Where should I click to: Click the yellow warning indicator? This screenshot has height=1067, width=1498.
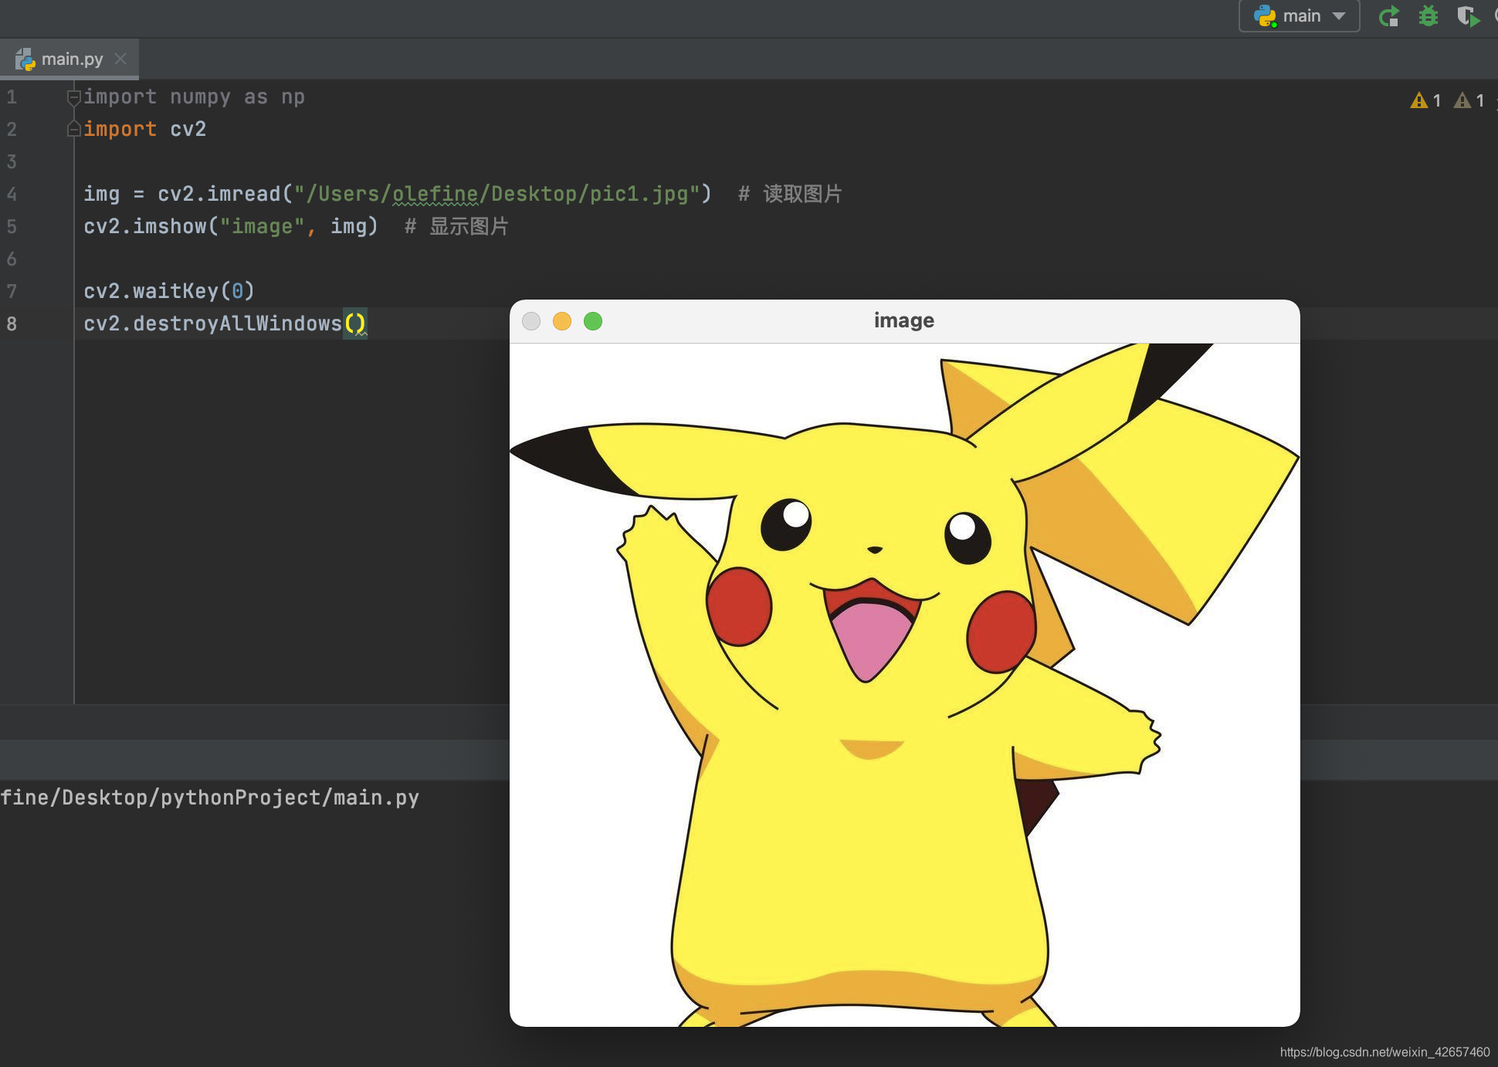click(1425, 100)
